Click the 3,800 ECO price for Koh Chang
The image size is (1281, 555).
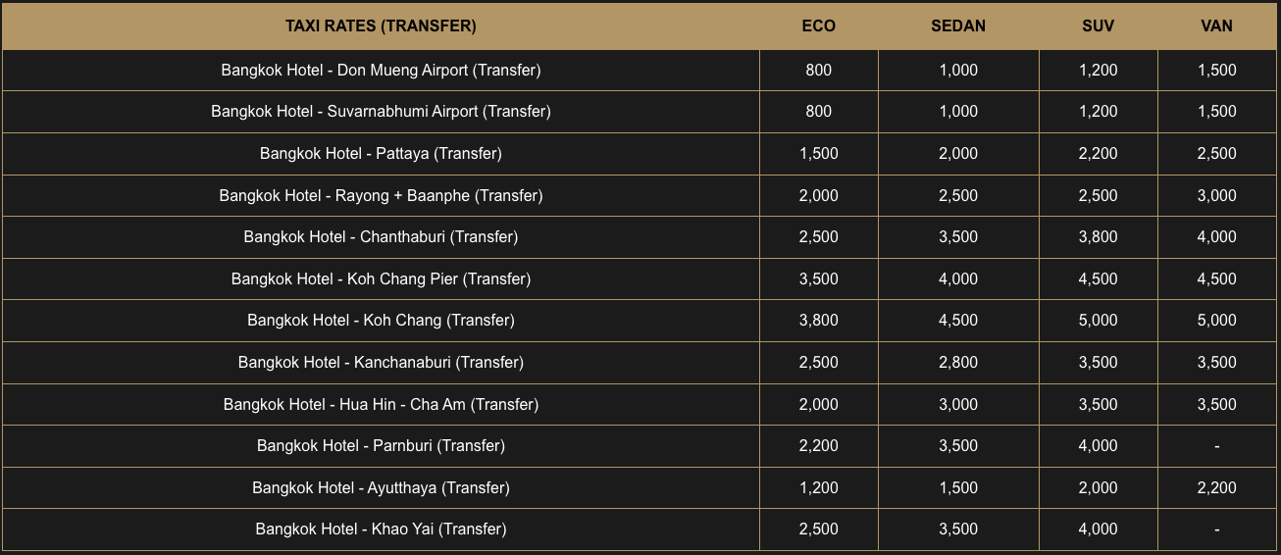[x=818, y=321]
